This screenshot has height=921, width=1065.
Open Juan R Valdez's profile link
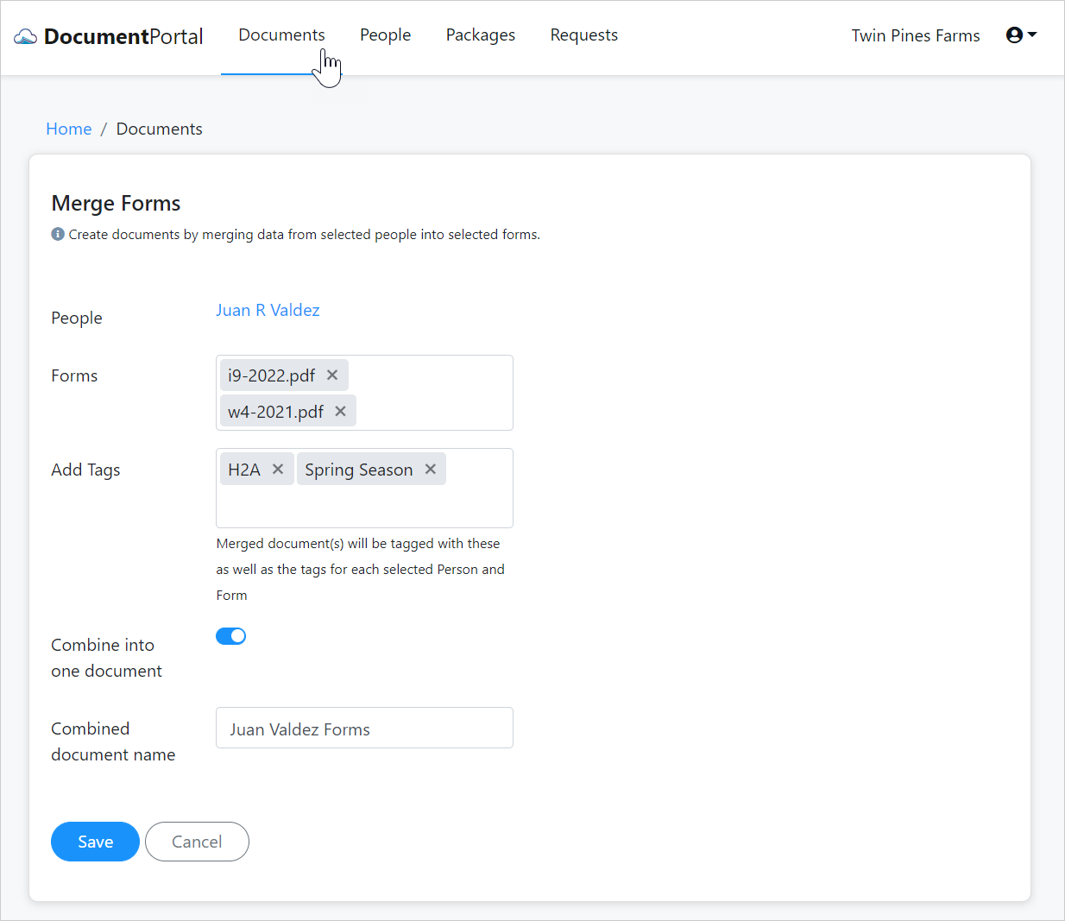268,310
